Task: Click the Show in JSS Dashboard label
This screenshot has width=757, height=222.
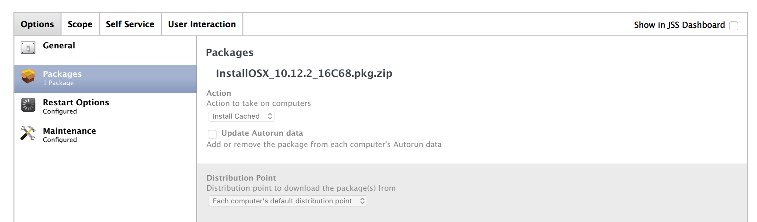Action: (x=679, y=25)
